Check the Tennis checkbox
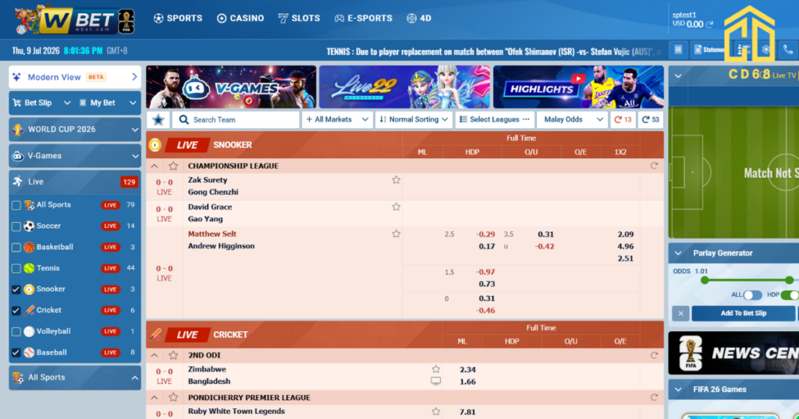Screen dimensions: 799x419 pos(16,269)
